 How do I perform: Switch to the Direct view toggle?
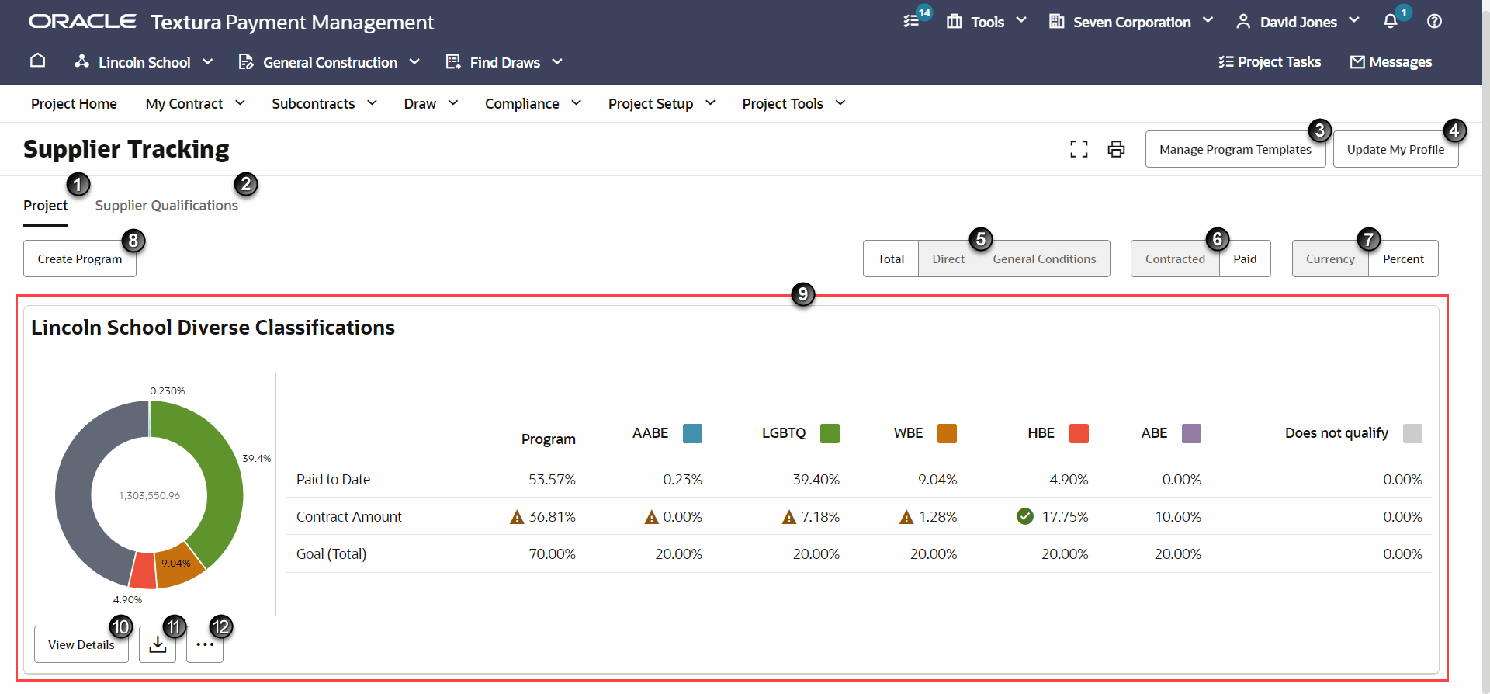948,259
